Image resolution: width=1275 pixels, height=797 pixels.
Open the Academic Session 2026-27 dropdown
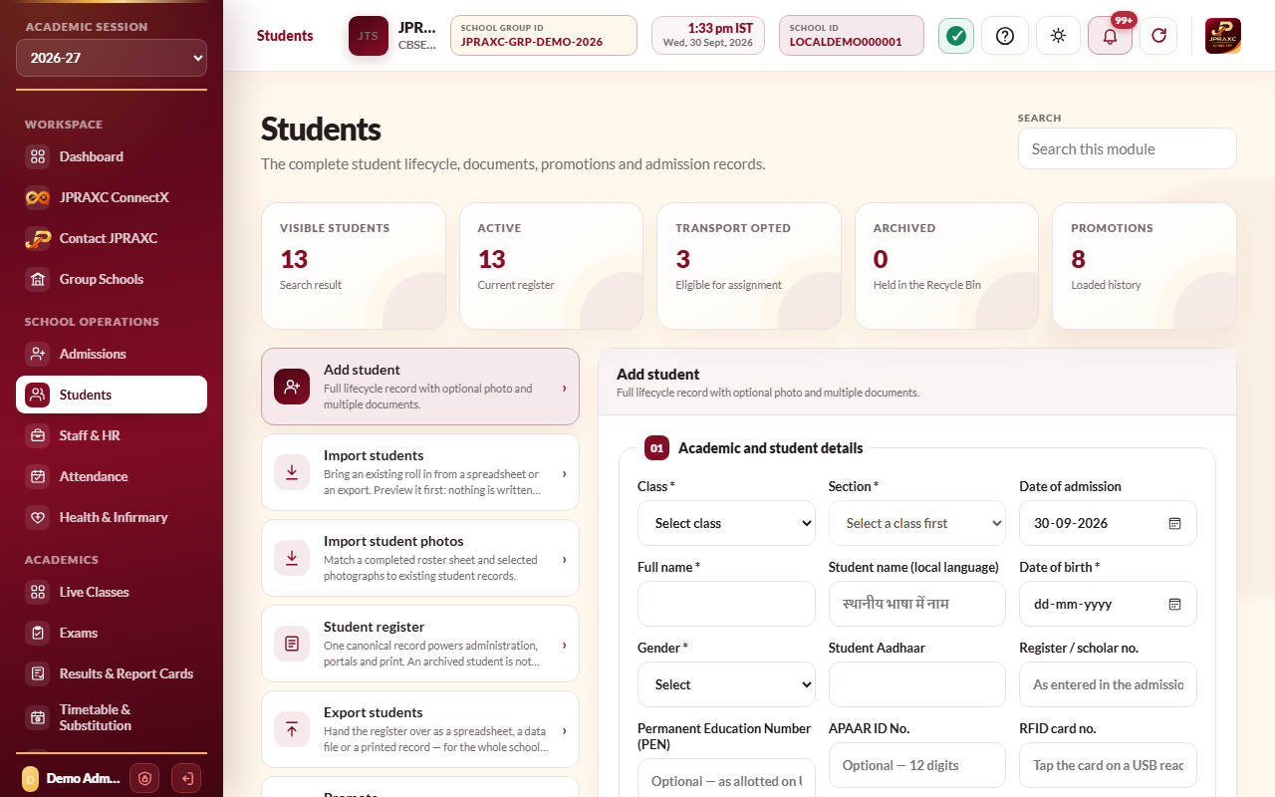coord(112,58)
